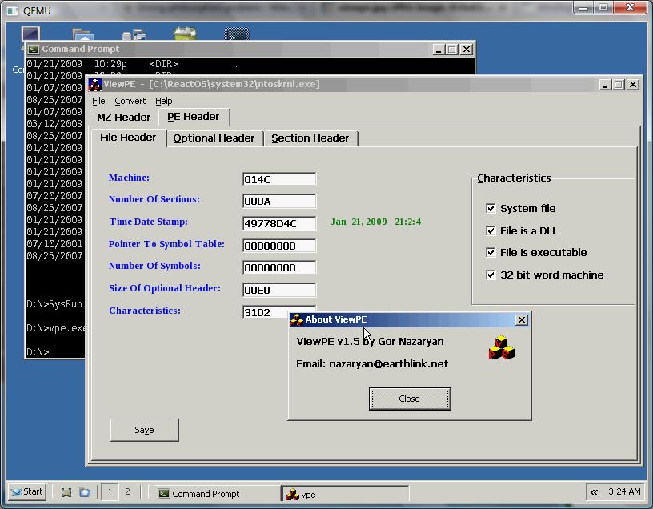Click the About ViewPE dialog title icon
653x509 pixels.
pyautogui.click(x=297, y=320)
